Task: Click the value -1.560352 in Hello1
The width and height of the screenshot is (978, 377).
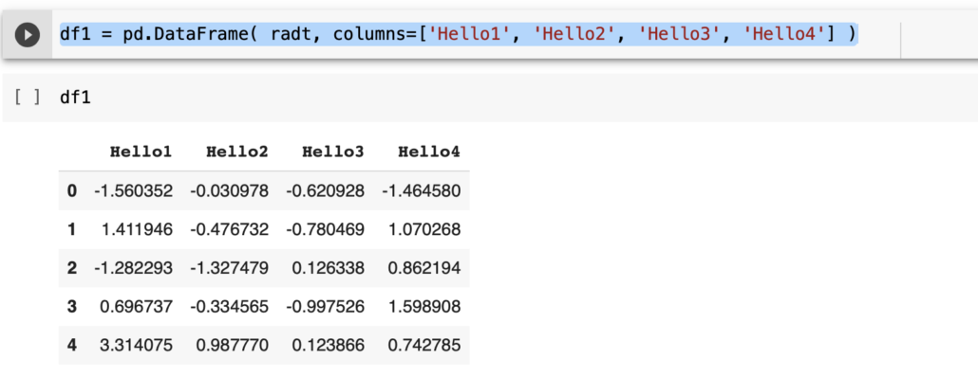Action: pyautogui.click(x=134, y=191)
